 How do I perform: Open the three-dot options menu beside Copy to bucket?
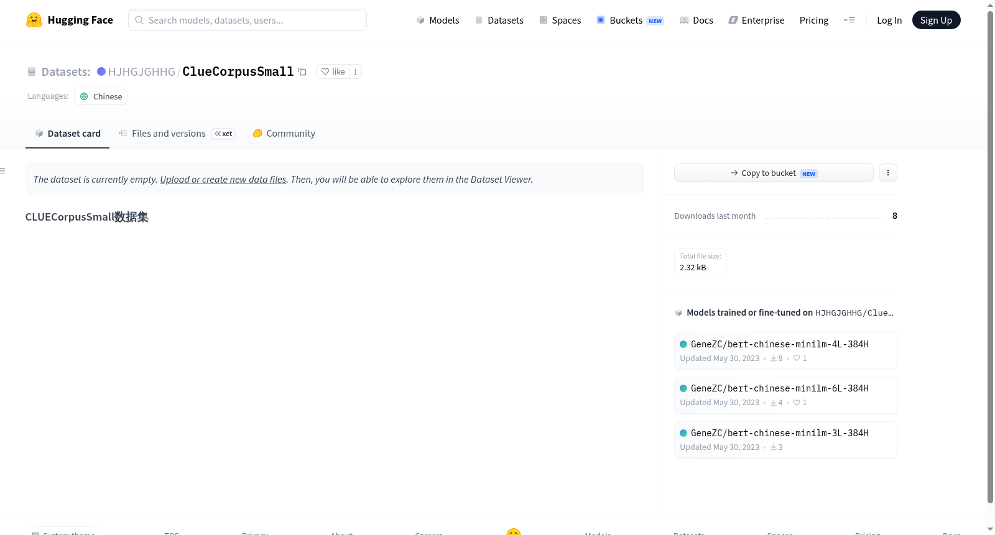point(888,173)
